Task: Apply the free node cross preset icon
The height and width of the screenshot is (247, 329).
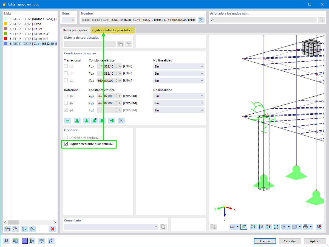Action: [121, 120]
